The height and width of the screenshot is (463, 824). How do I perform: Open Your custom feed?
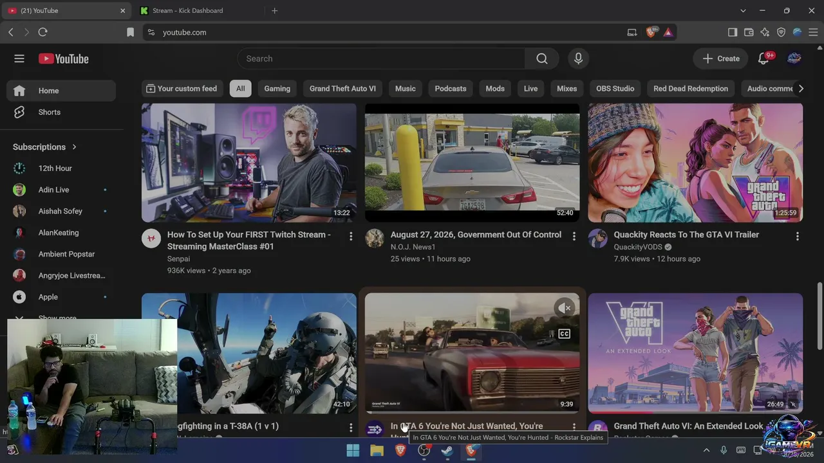[x=182, y=89]
